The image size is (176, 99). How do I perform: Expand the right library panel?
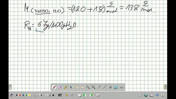click(165, 87)
